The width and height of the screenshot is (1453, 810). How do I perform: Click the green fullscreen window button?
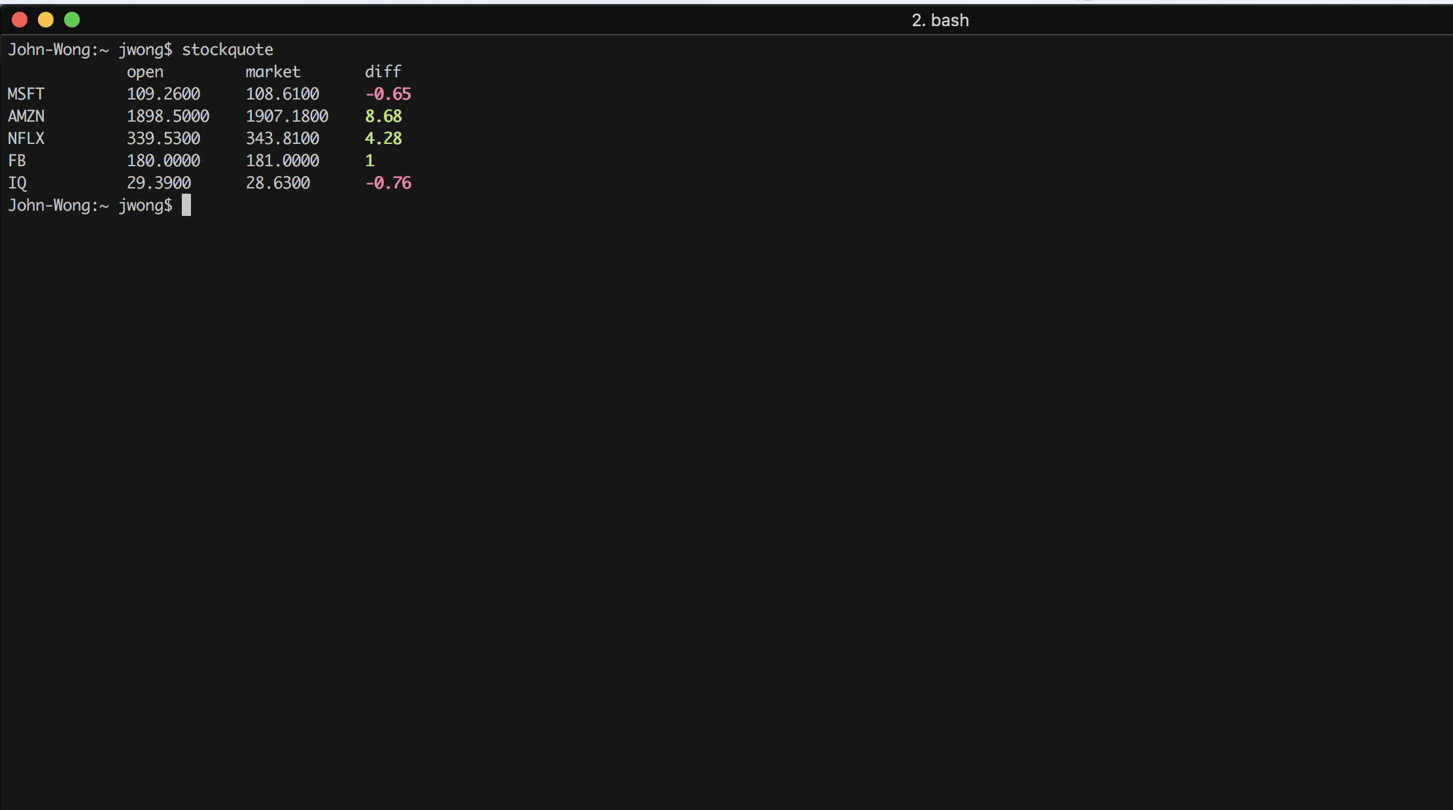pyautogui.click(x=72, y=20)
